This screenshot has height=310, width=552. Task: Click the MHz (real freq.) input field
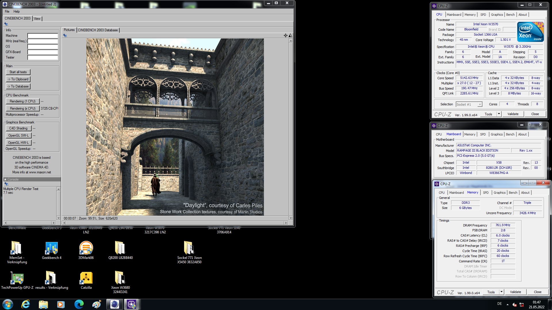(43, 41)
